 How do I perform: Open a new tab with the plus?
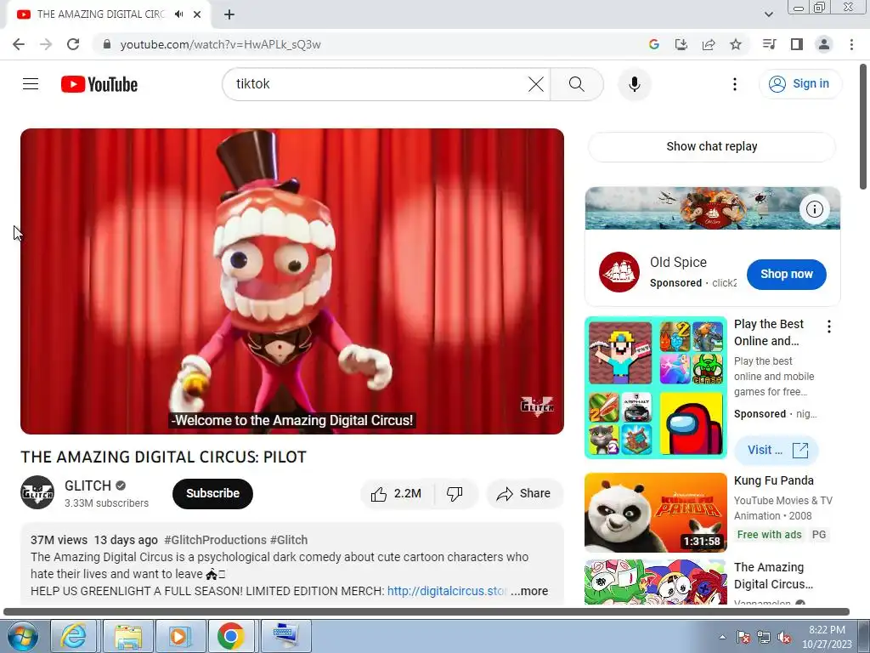point(229,14)
